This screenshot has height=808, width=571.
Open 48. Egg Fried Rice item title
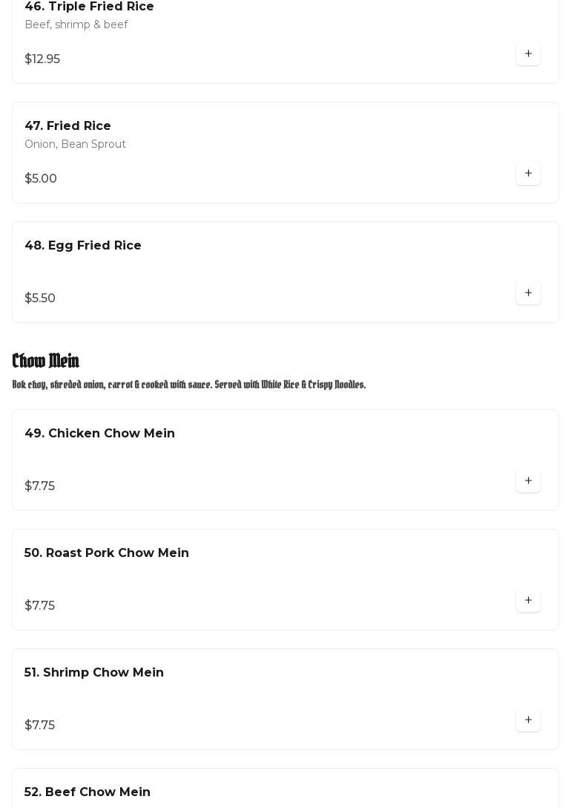click(83, 246)
